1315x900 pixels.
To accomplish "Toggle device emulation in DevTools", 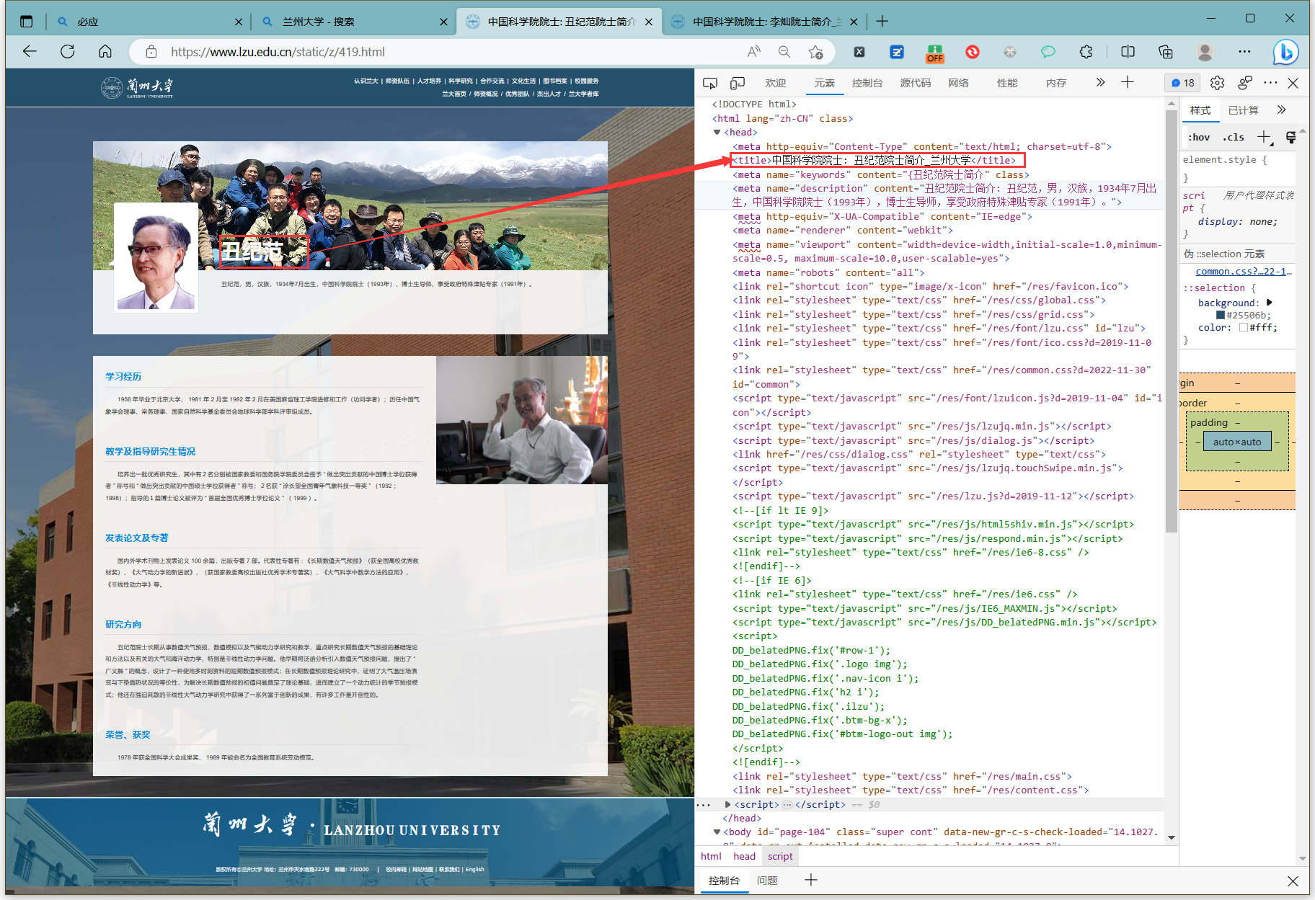I will [737, 83].
